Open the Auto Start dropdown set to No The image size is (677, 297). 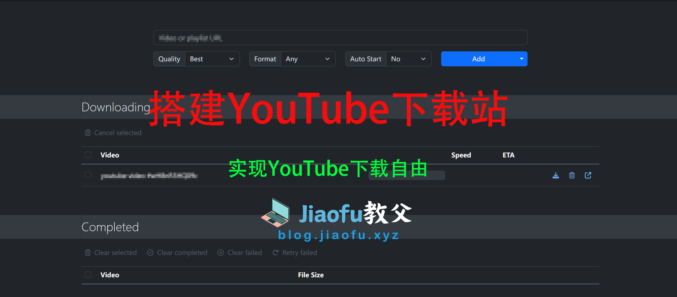click(x=408, y=59)
